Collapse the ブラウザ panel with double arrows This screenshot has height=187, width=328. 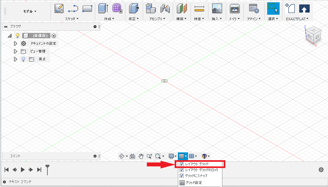tap(6, 26)
